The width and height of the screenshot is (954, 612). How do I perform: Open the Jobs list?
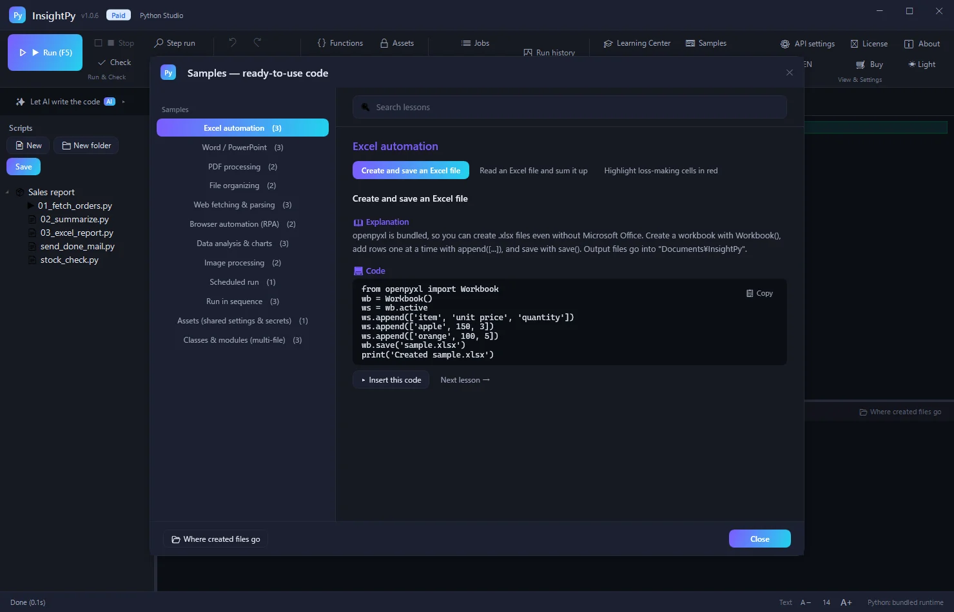tap(476, 43)
